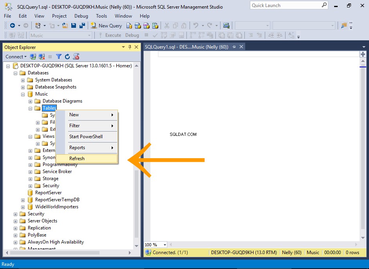The height and width of the screenshot is (269, 369).
Task: Expand the Service Broker node
Action: coord(30,172)
